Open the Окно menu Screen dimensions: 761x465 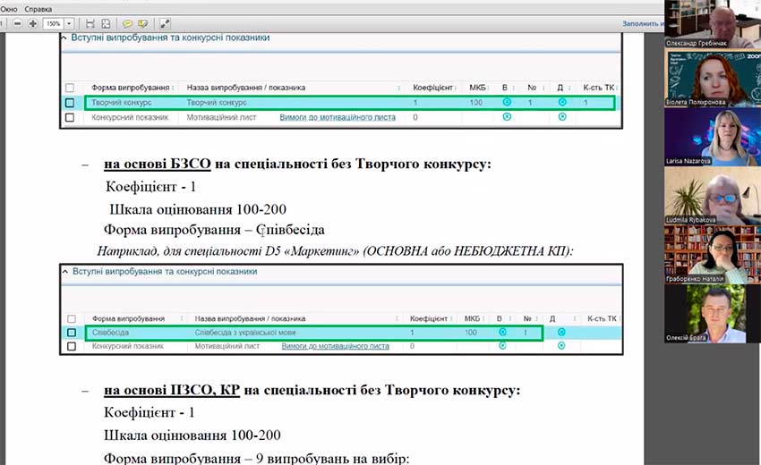pyautogui.click(x=9, y=7)
